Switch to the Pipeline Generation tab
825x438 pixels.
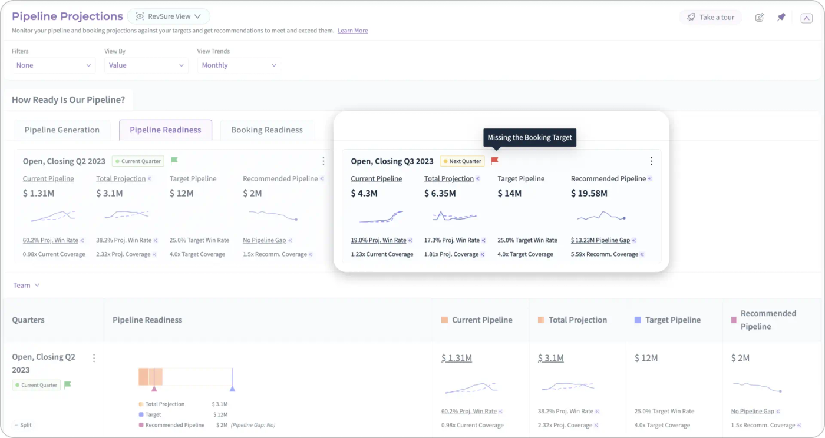click(62, 130)
